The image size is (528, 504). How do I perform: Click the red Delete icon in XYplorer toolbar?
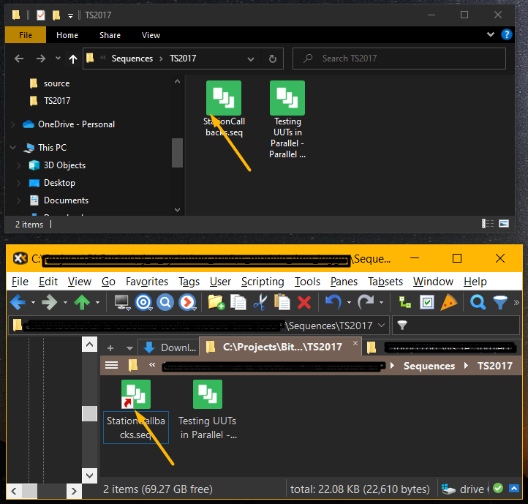pos(304,302)
